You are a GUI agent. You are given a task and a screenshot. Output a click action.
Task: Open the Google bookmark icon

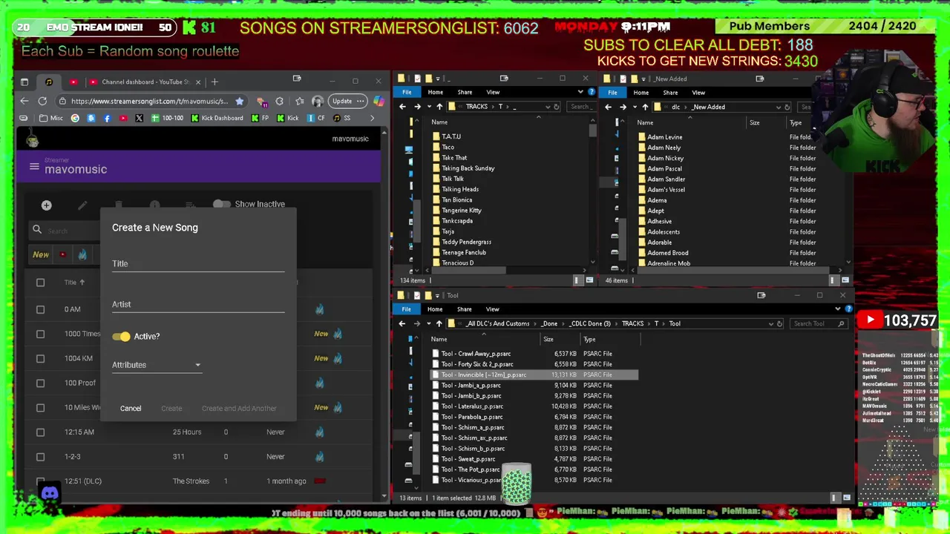tap(75, 118)
